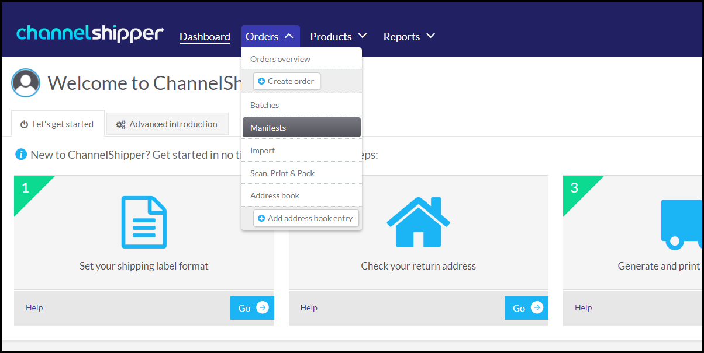Select Orders overview from the menu
704x353 pixels.
(x=280, y=59)
